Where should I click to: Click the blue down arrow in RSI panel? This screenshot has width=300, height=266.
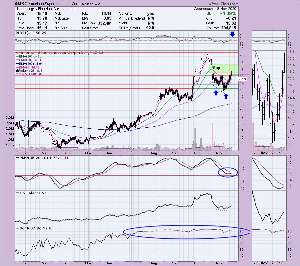232,34
